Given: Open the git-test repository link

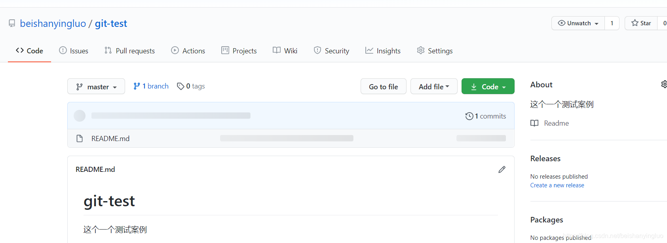Looking at the screenshot, I should (x=111, y=24).
